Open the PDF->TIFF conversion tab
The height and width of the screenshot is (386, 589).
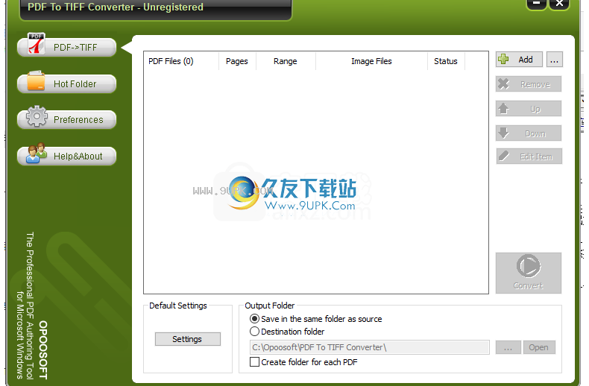(67, 48)
